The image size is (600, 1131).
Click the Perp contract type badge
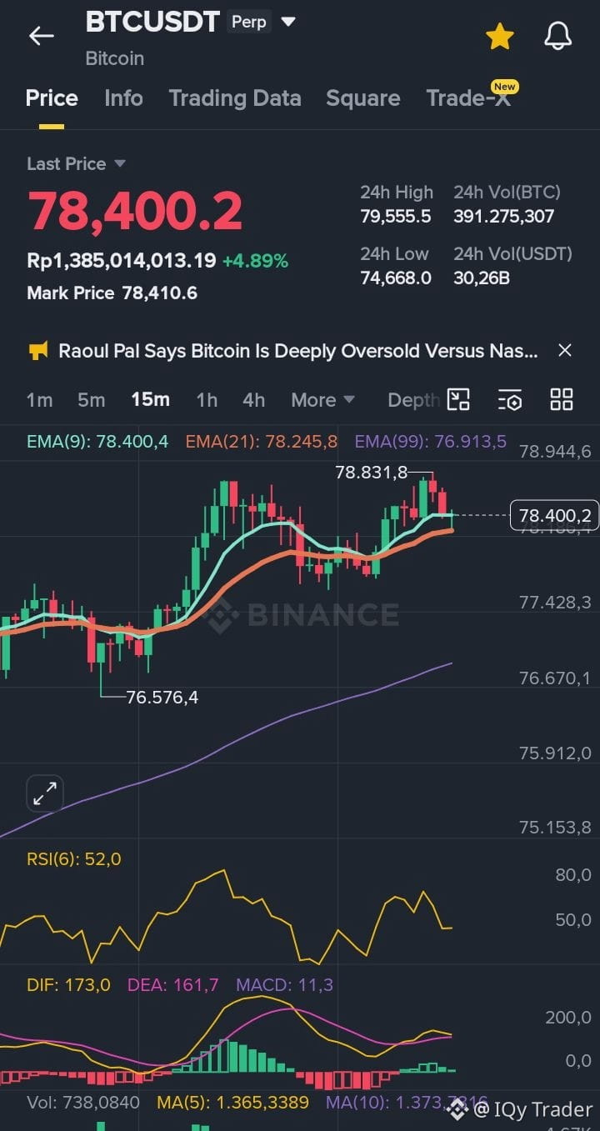tap(248, 22)
